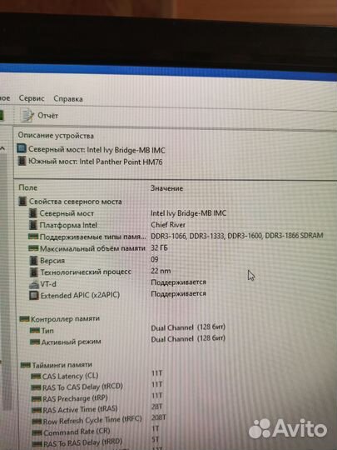
Task: Select the Chief River value
Action: (168, 225)
